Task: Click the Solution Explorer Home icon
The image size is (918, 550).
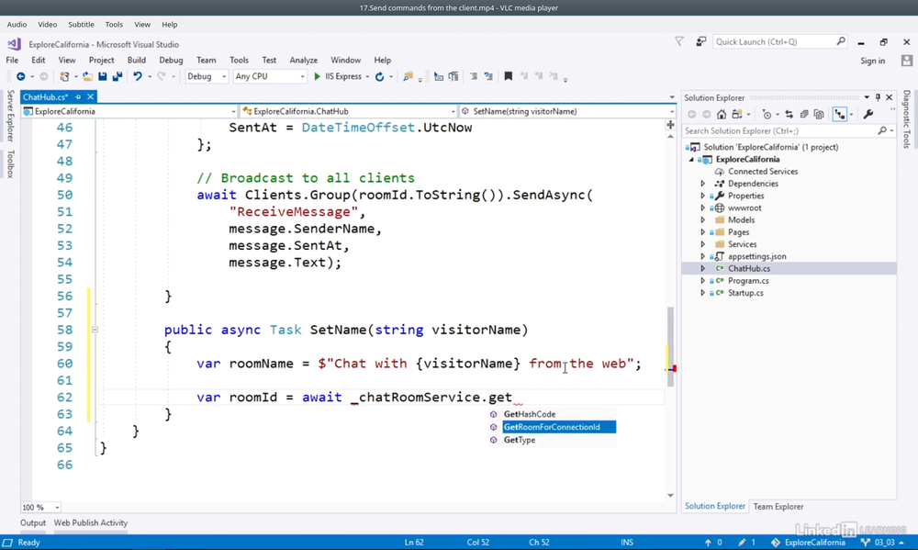Action: [x=722, y=115]
